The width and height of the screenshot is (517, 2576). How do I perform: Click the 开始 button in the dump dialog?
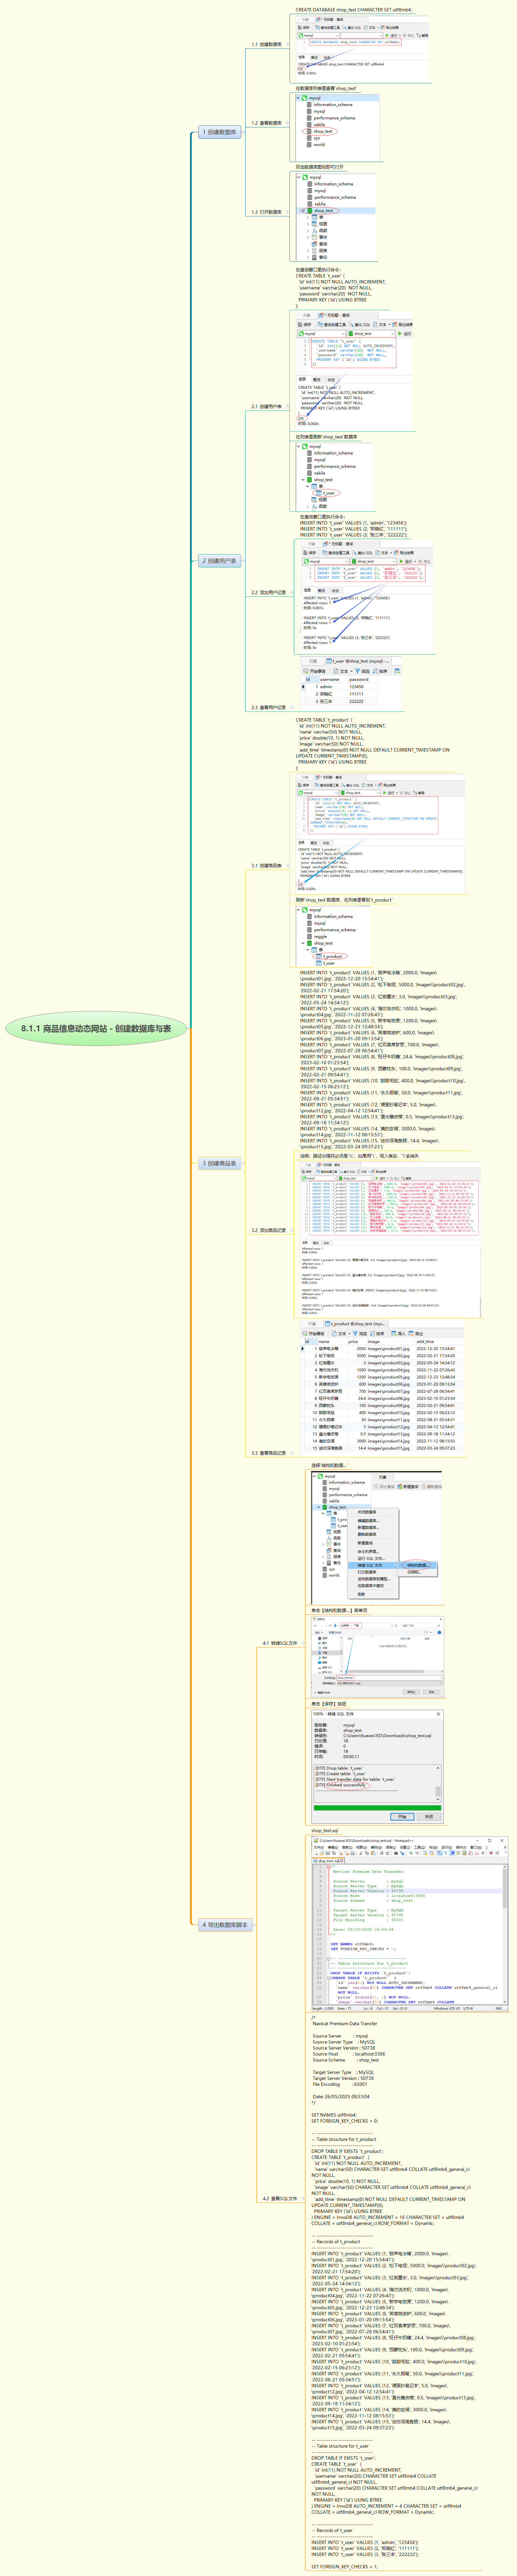point(402,1817)
